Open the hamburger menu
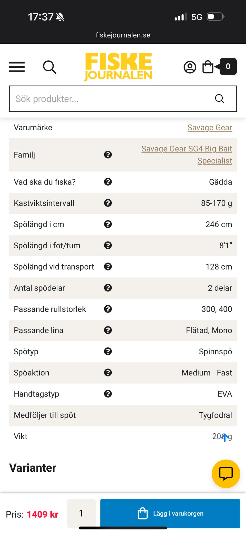 [x=17, y=67]
